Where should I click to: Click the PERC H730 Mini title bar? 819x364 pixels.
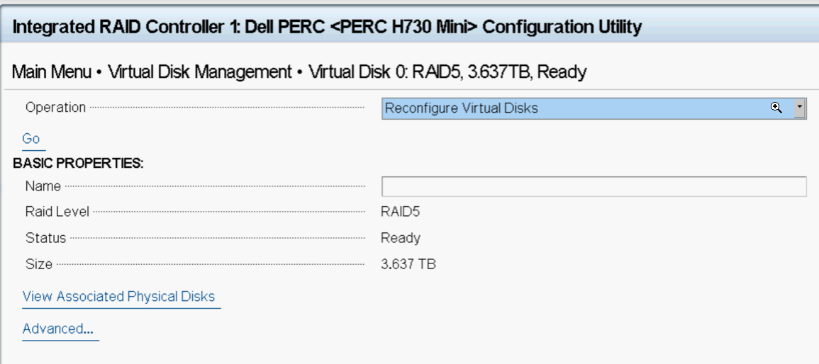(410, 27)
